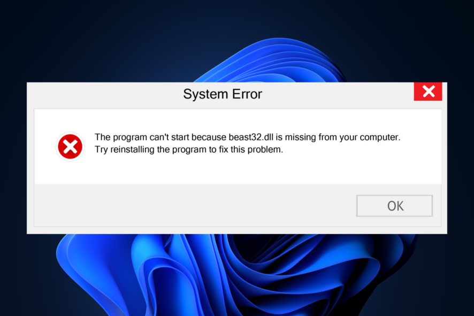Click the OK button

[x=394, y=206]
